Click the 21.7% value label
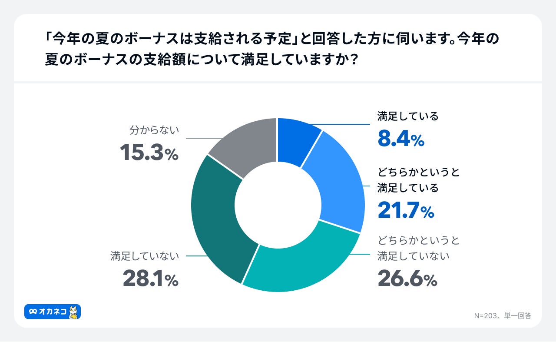The width and height of the screenshot is (556, 342). click(x=406, y=210)
